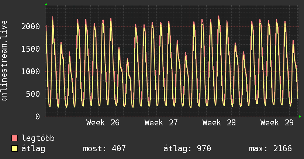Click the 2000 y-axis tick label

[31, 26]
